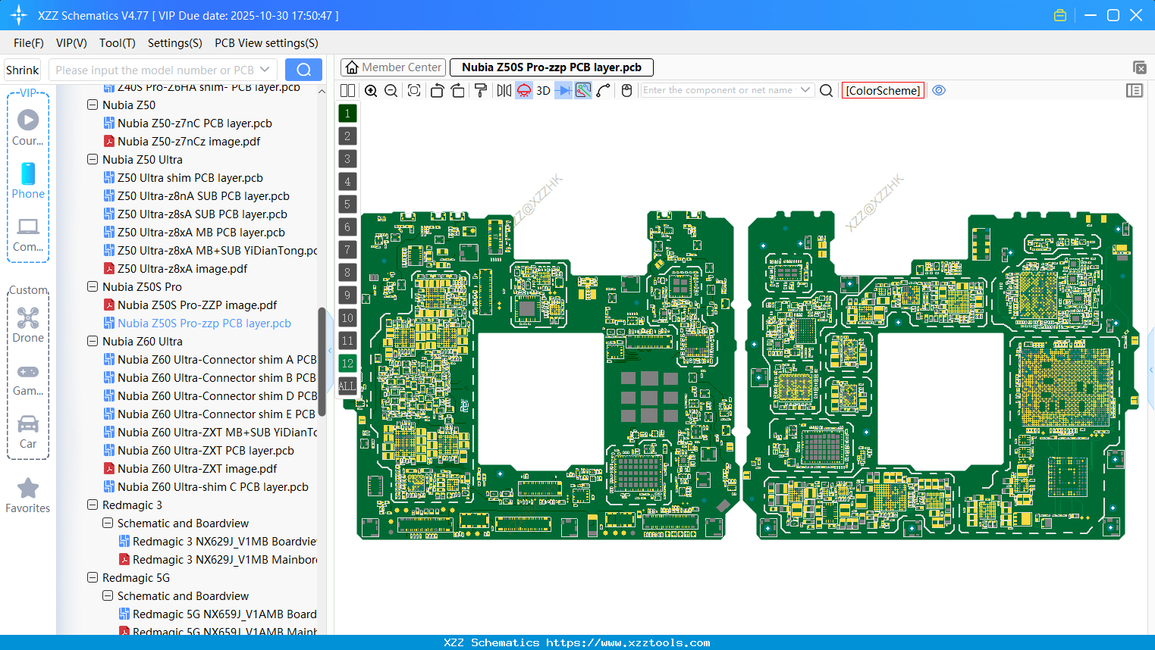Switch the board to 3D view
Screen dimensions: 1155x650
tap(542, 90)
